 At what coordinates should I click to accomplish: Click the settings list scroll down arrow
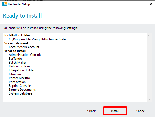coord(149,99)
